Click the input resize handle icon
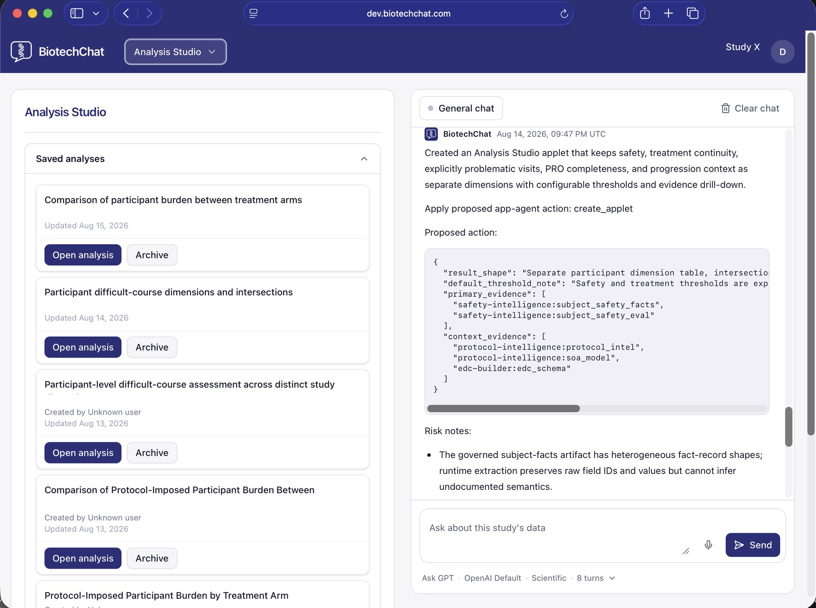 coord(686,551)
